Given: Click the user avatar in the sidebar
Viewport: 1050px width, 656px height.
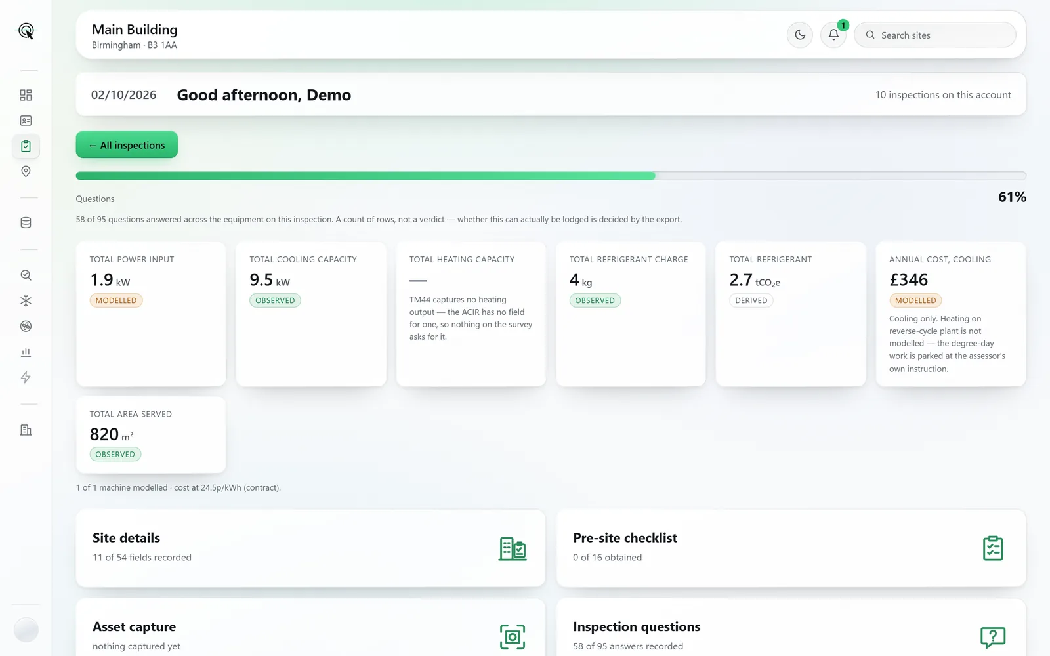Looking at the screenshot, I should point(26,630).
